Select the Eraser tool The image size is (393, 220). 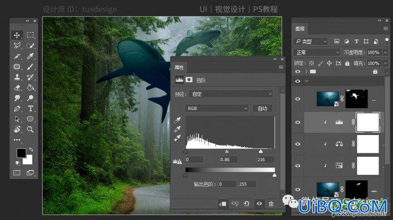point(17,87)
